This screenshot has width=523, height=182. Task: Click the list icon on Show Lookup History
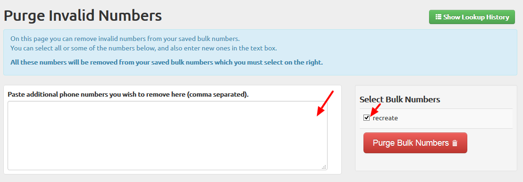[439, 17]
